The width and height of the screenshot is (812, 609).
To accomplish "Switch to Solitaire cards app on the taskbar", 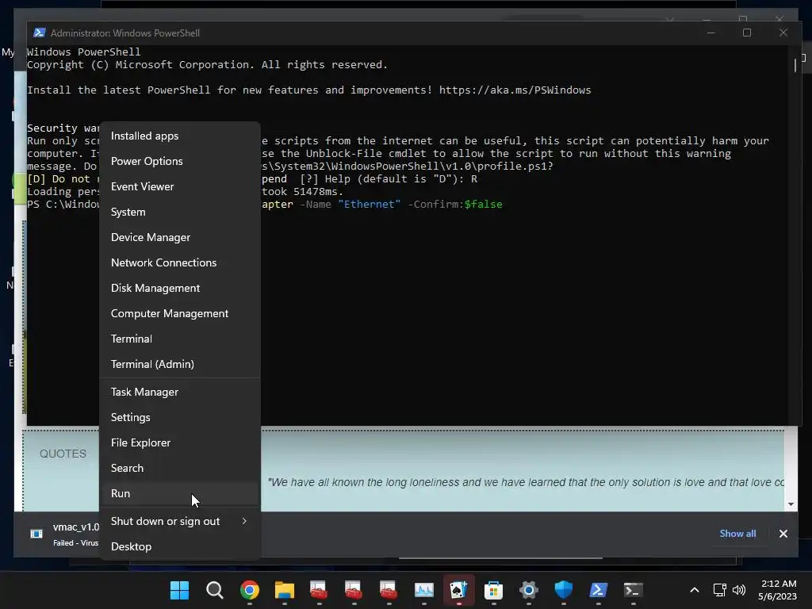I will (x=459, y=590).
